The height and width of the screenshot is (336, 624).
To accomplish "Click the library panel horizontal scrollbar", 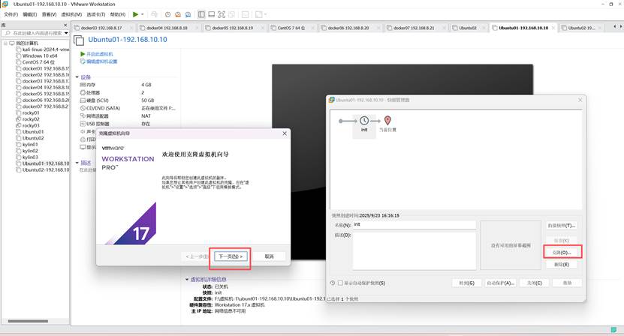I will coord(28,321).
